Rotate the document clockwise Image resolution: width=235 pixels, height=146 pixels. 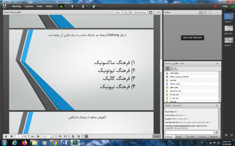tap(65, 136)
